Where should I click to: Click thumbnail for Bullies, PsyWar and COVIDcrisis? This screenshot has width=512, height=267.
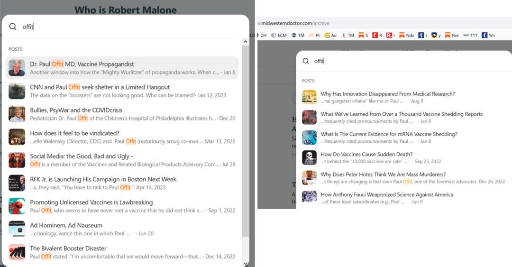click(17, 114)
